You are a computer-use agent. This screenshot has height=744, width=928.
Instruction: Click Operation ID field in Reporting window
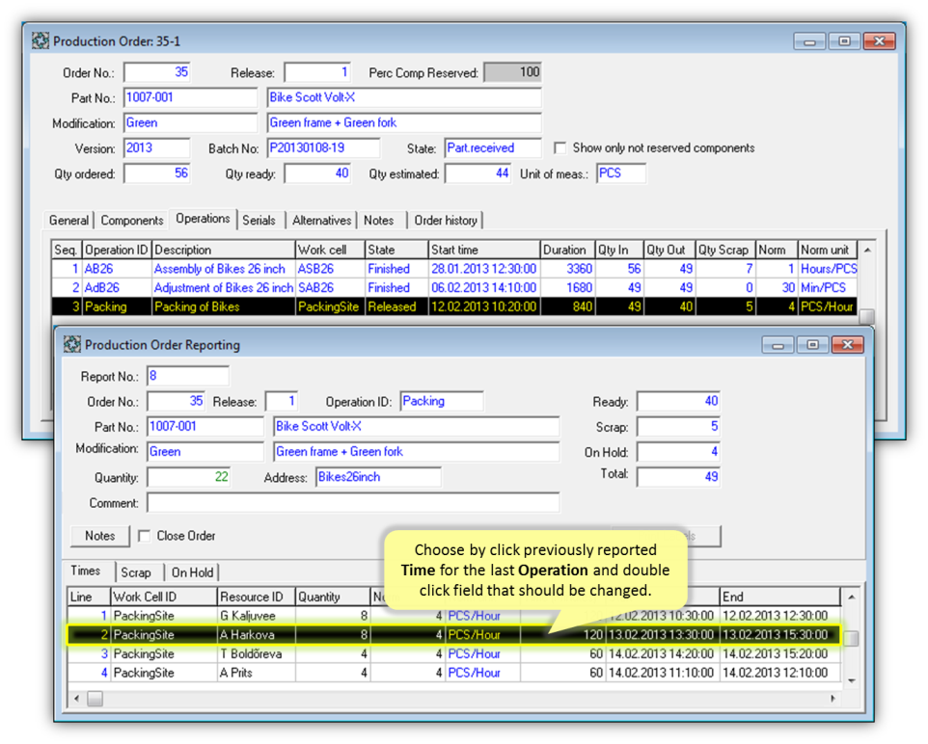(x=442, y=402)
